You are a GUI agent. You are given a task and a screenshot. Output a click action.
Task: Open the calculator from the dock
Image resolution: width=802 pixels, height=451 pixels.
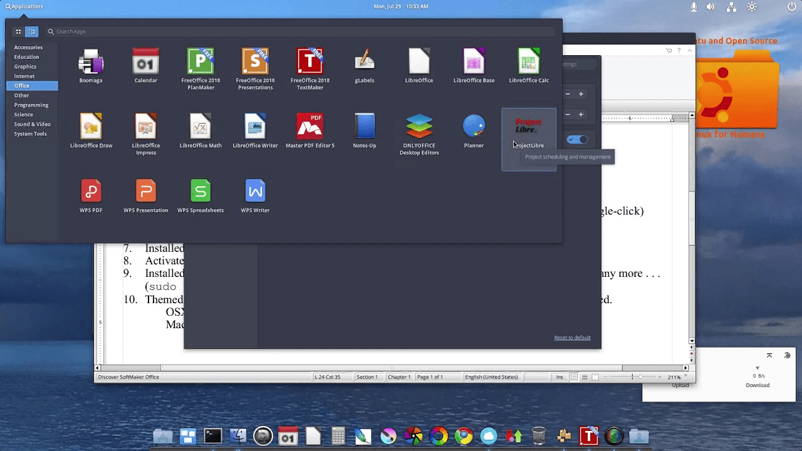pos(338,436)
